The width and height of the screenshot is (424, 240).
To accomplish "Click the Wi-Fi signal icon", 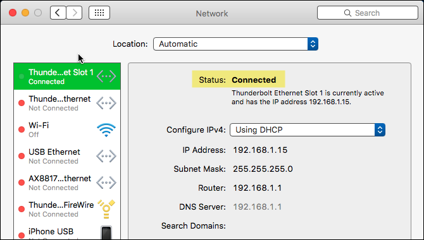I will (106, 130).
